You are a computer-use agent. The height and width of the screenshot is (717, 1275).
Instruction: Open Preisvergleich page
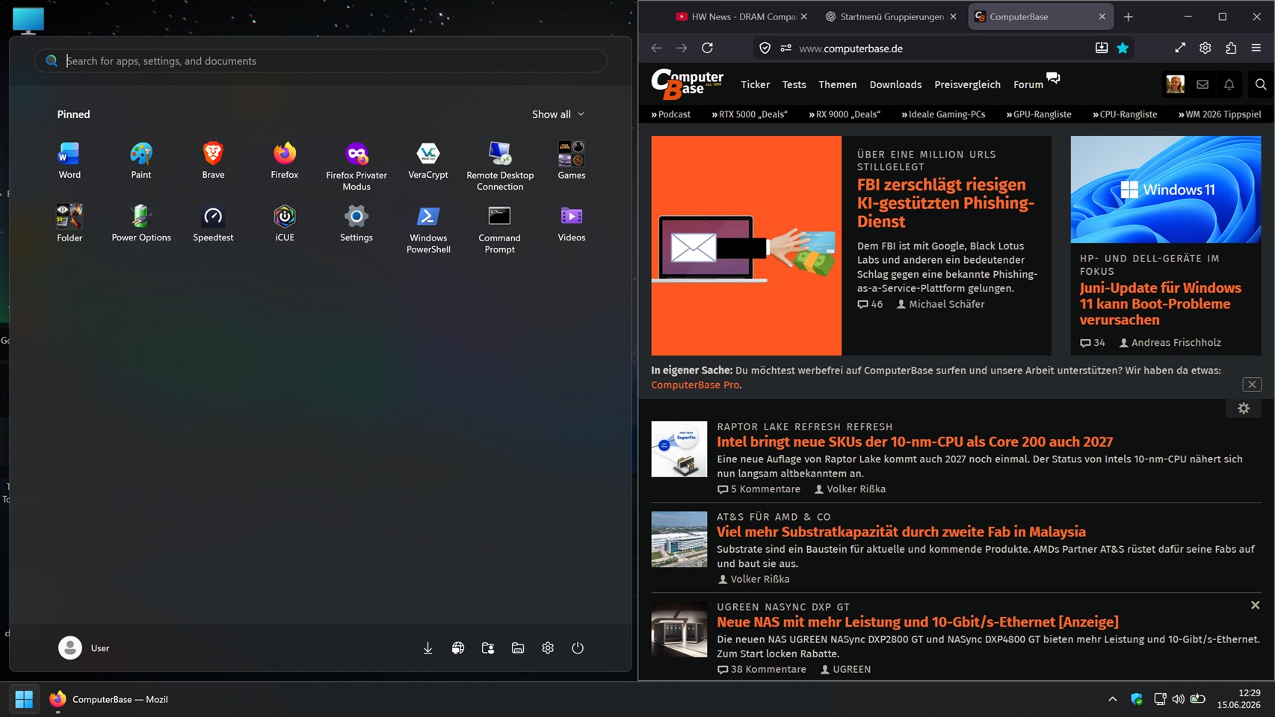pos(967,84)
